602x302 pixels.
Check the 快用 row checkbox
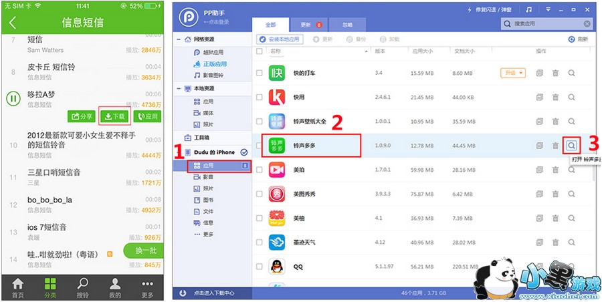pyautogui.click(x=260, y=98)
